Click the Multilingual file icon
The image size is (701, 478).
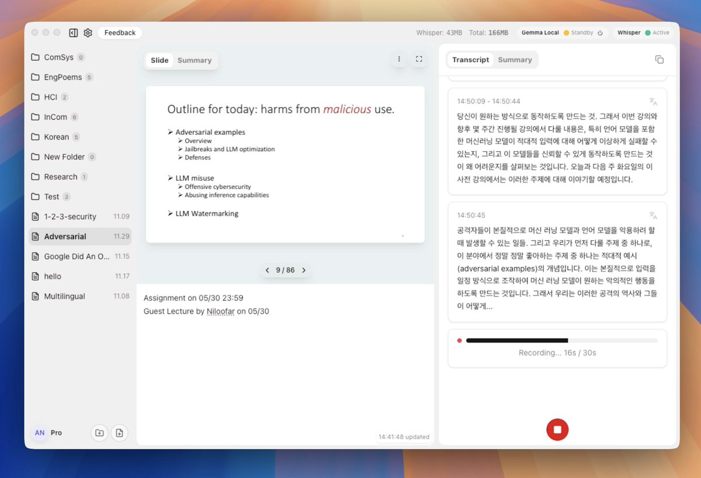pos(35,296)
